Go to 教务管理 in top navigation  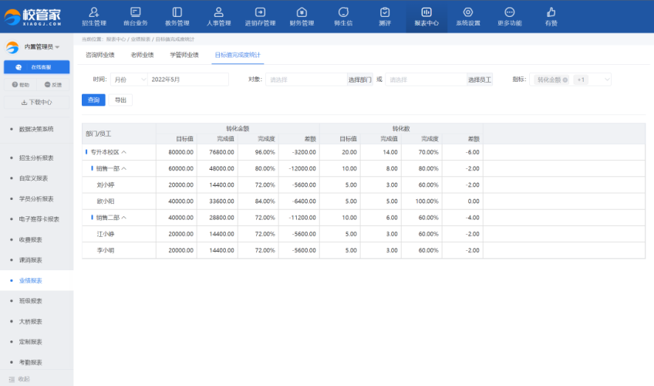pos(177,16)
